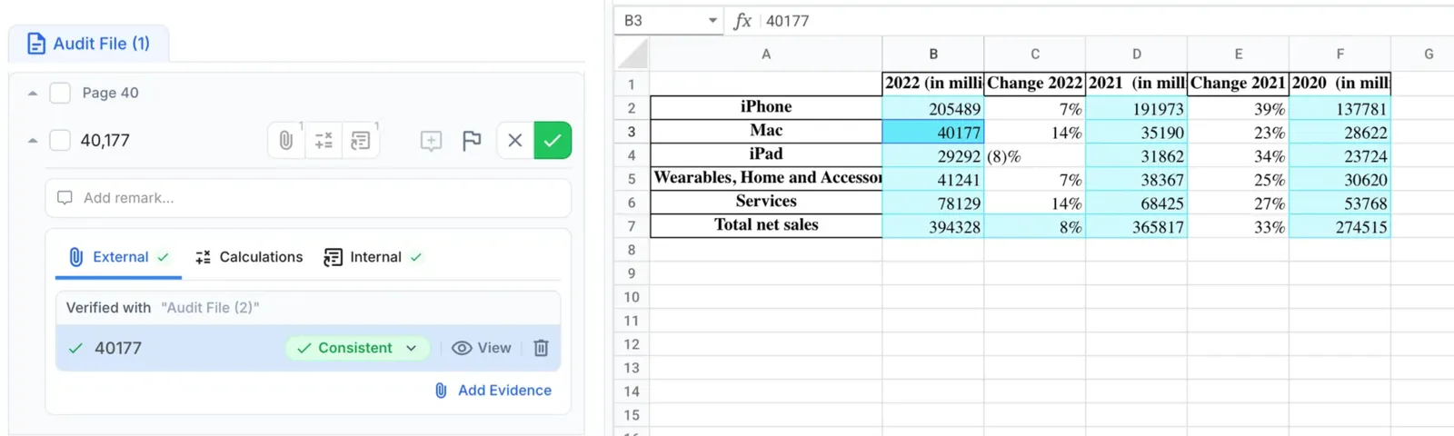1454x436 pixels.
Task: Click the cell containing 78129
Action: pos(933,203)
